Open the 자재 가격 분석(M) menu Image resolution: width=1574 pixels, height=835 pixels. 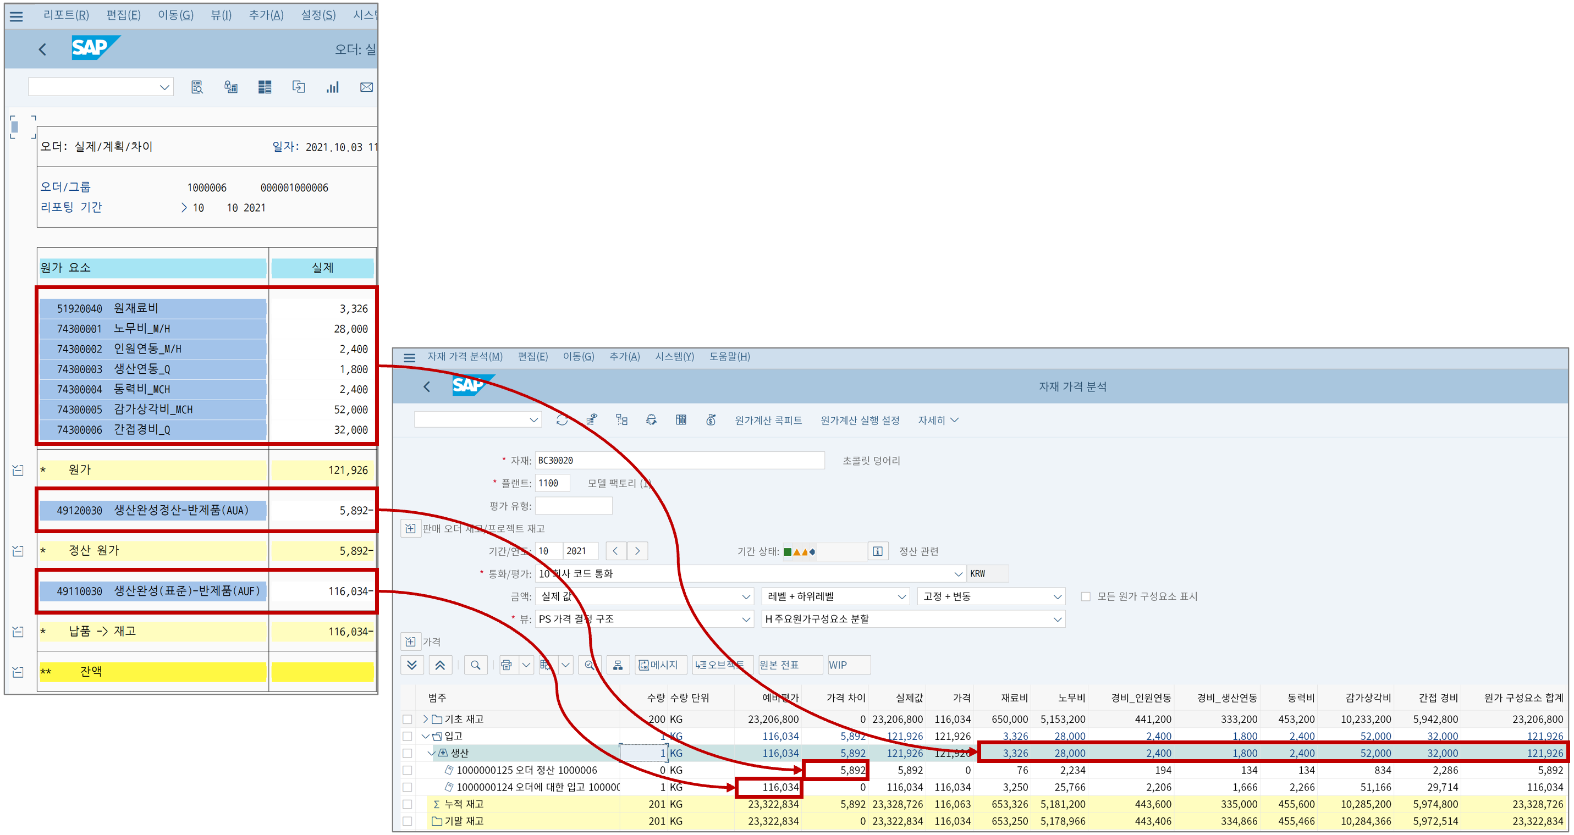click(465, 356)
